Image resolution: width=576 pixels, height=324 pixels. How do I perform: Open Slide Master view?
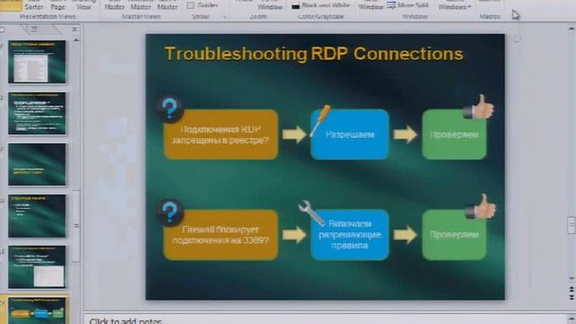[114, 5]
